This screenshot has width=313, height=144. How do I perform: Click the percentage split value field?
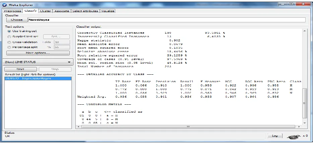(62, 47)
